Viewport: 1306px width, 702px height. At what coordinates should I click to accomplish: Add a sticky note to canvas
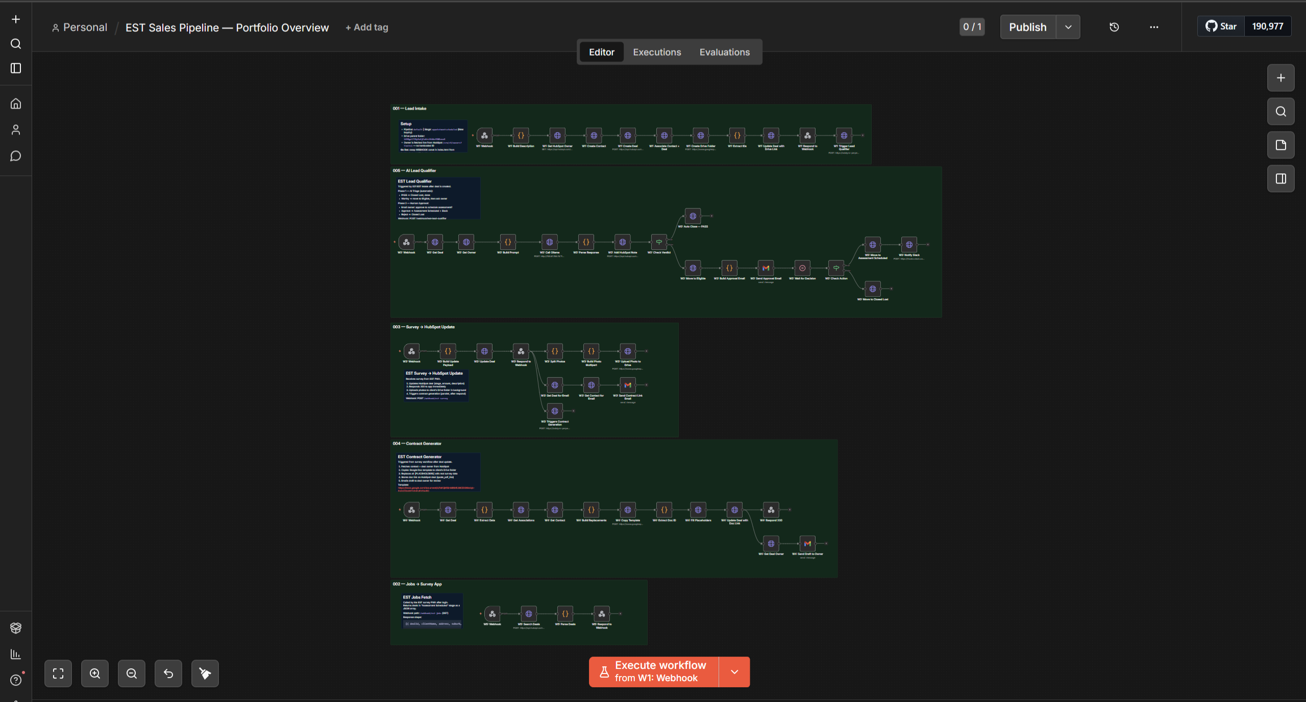tap(1281, 145)
